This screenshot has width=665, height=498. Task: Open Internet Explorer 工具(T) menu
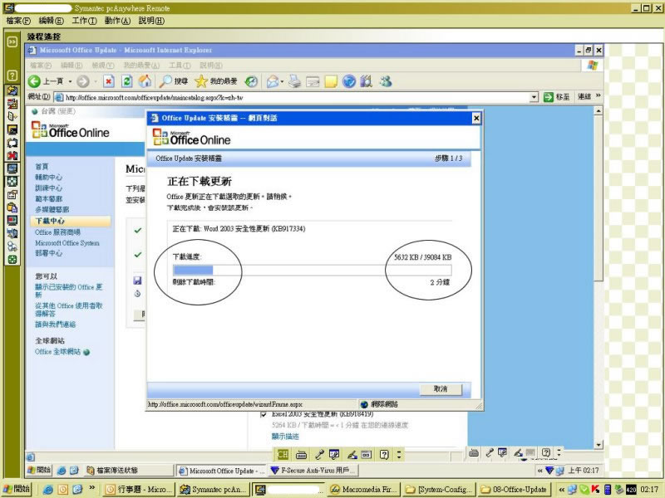pyautogui.click(x=180, y=66)
